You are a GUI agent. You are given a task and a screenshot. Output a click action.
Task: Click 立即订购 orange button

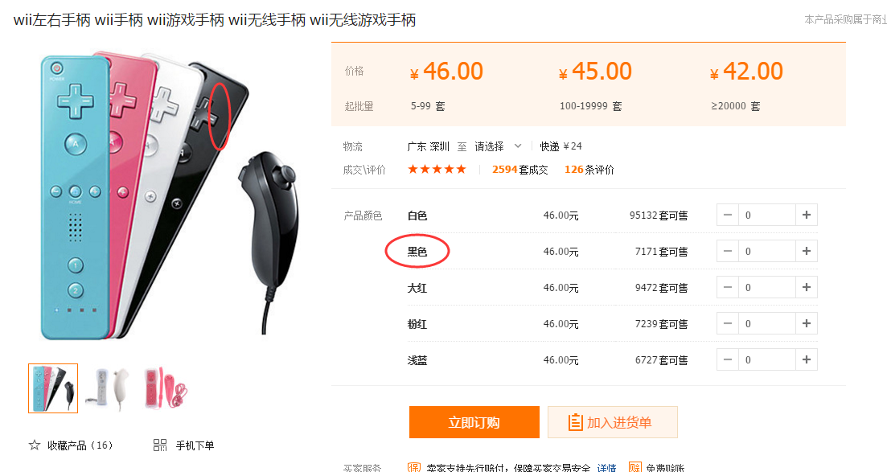pyautogui.click(x=474, y=422)
